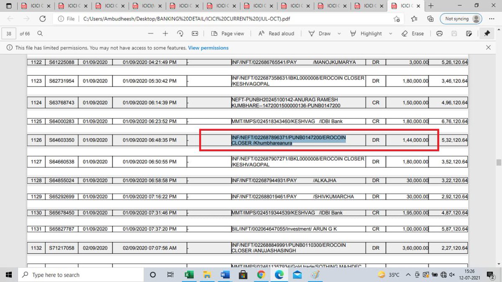
Task: Open the tab actions menu icon
Action: [9, 6]
